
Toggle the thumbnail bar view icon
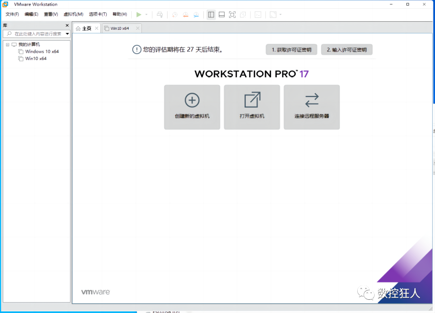222,15
